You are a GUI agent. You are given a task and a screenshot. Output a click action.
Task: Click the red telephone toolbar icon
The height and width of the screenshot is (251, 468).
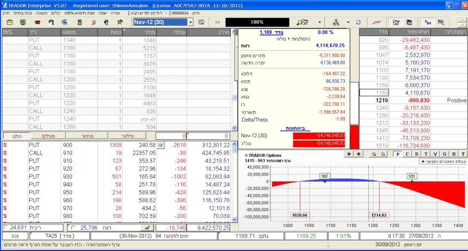tap(37, 23)
